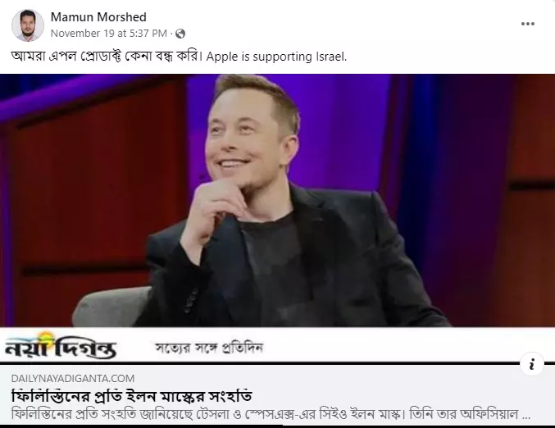Open the Elon Musk link preview photo
The height and width of the screenshot is (428, 555).
pyautogui.click(x=277, y=200)
